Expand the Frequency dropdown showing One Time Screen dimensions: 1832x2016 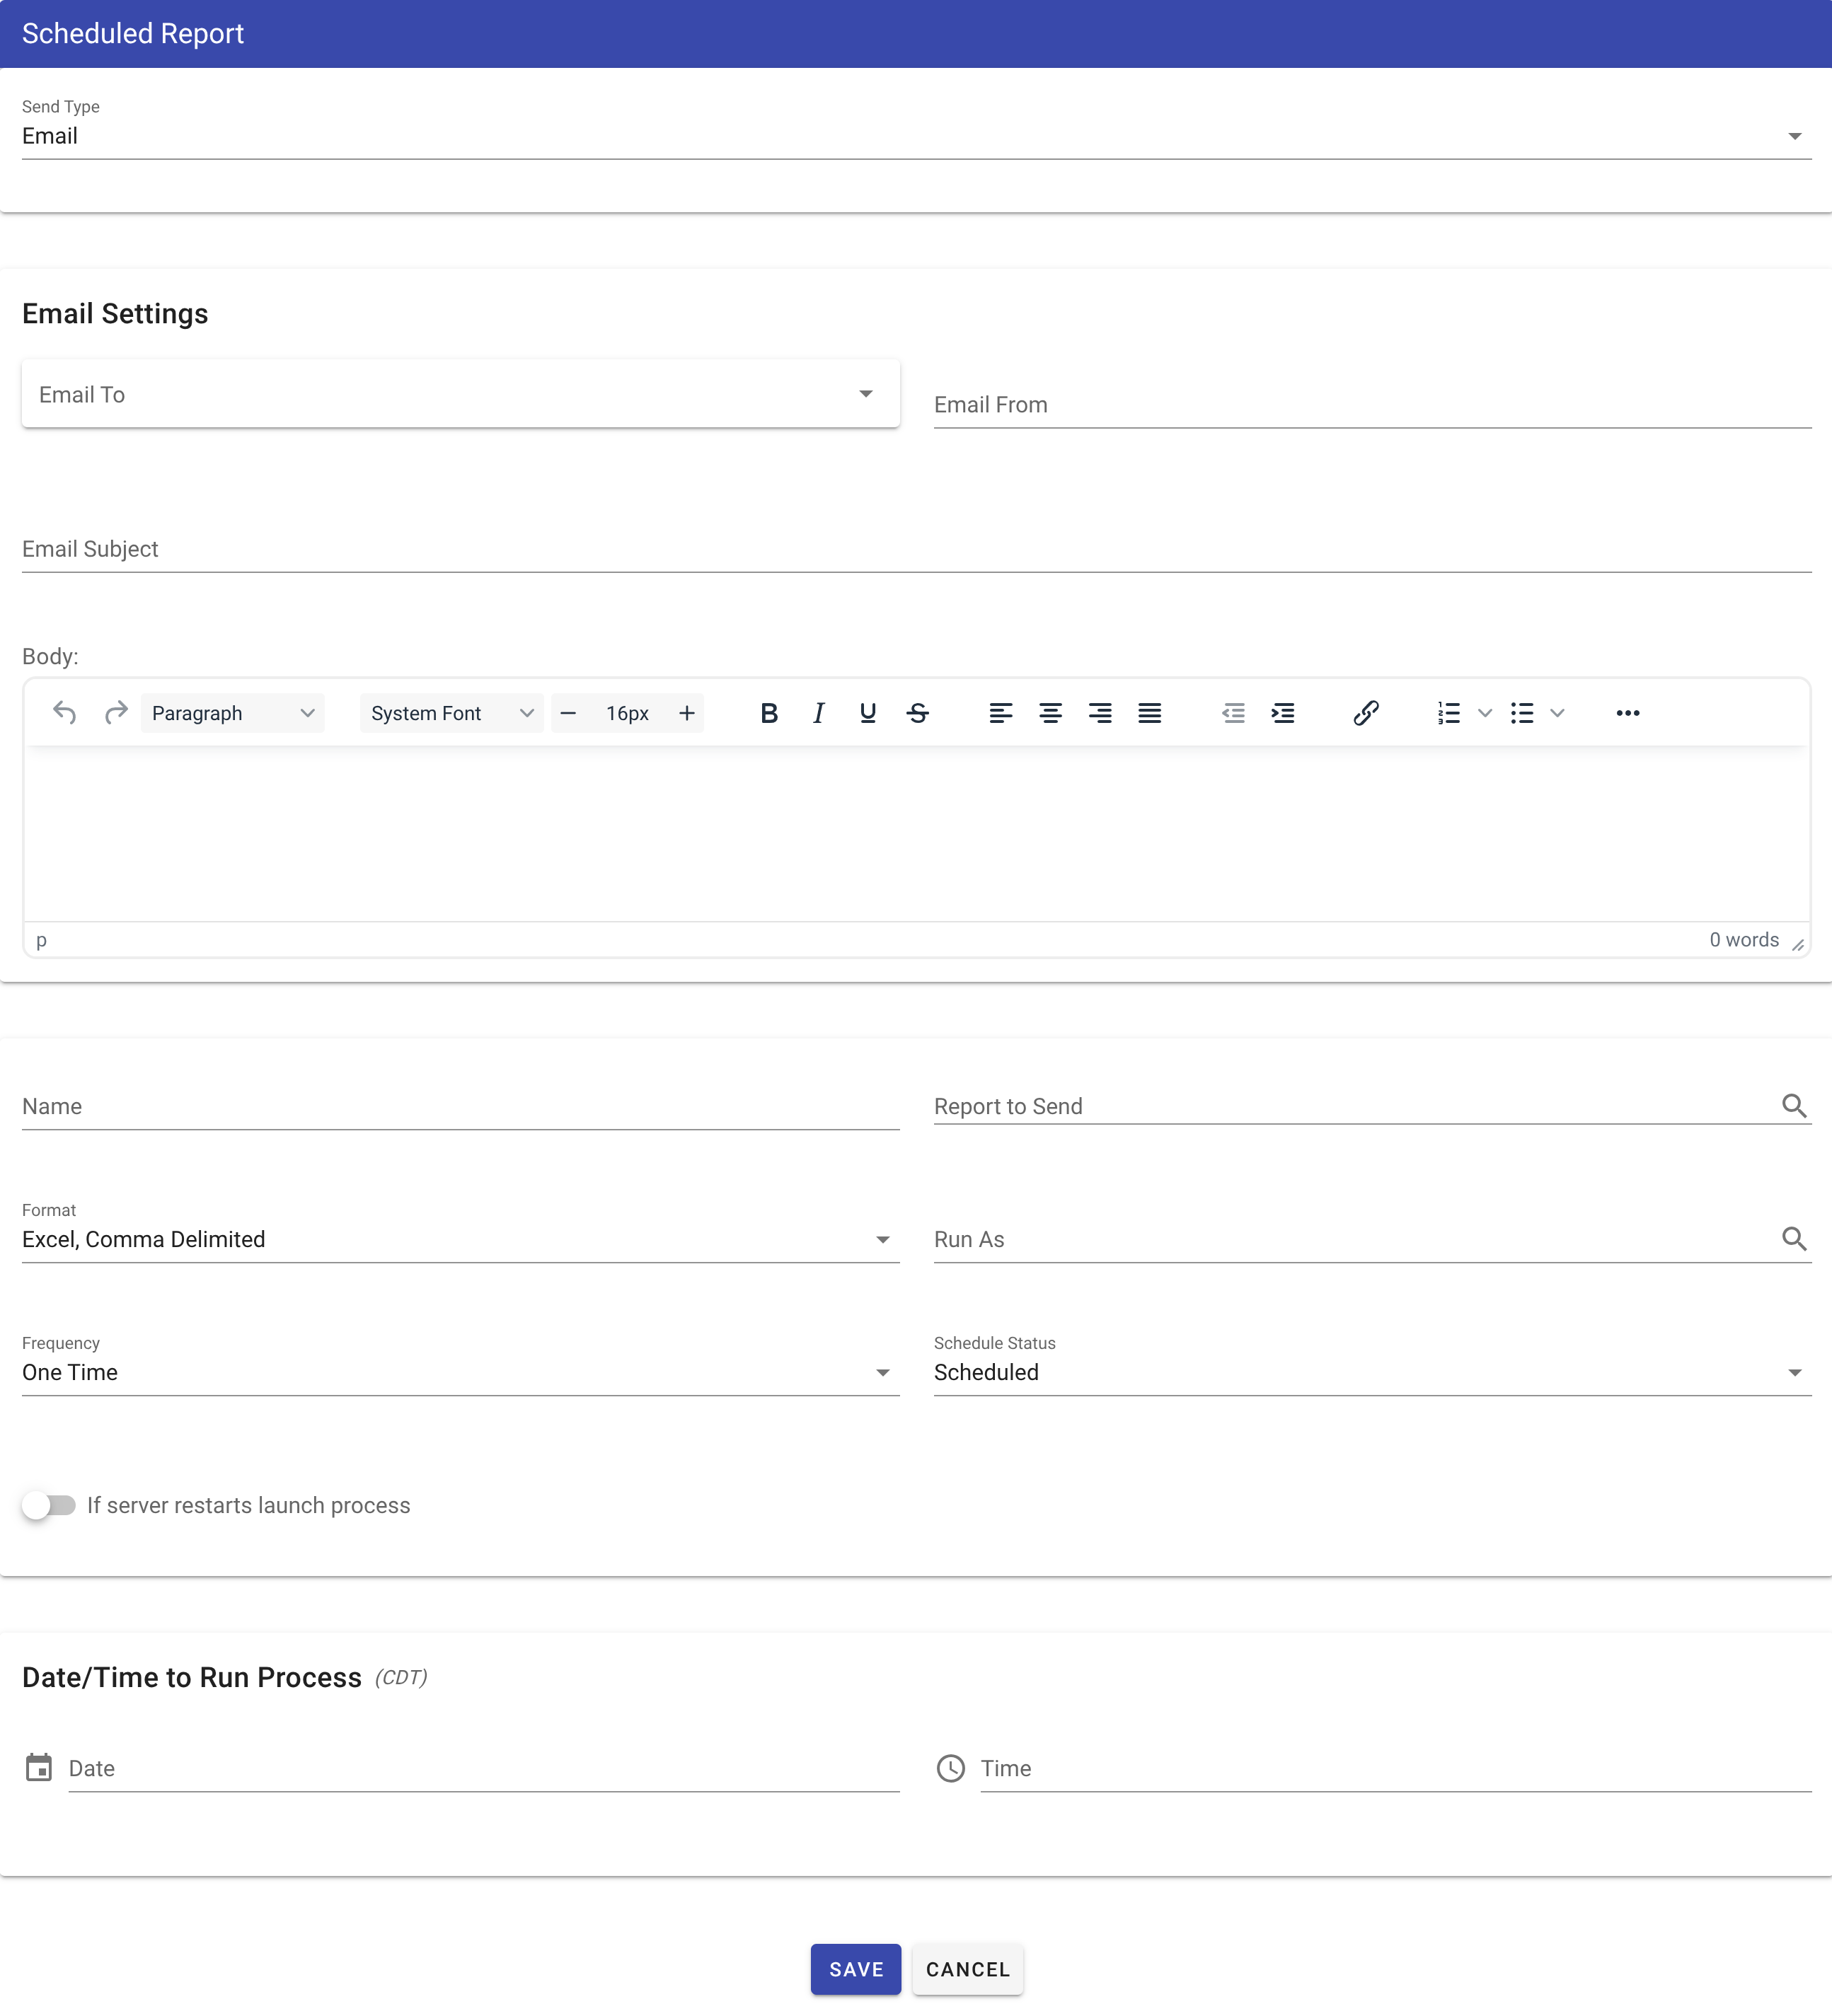pyautogui.click(x=882, y=1372)
